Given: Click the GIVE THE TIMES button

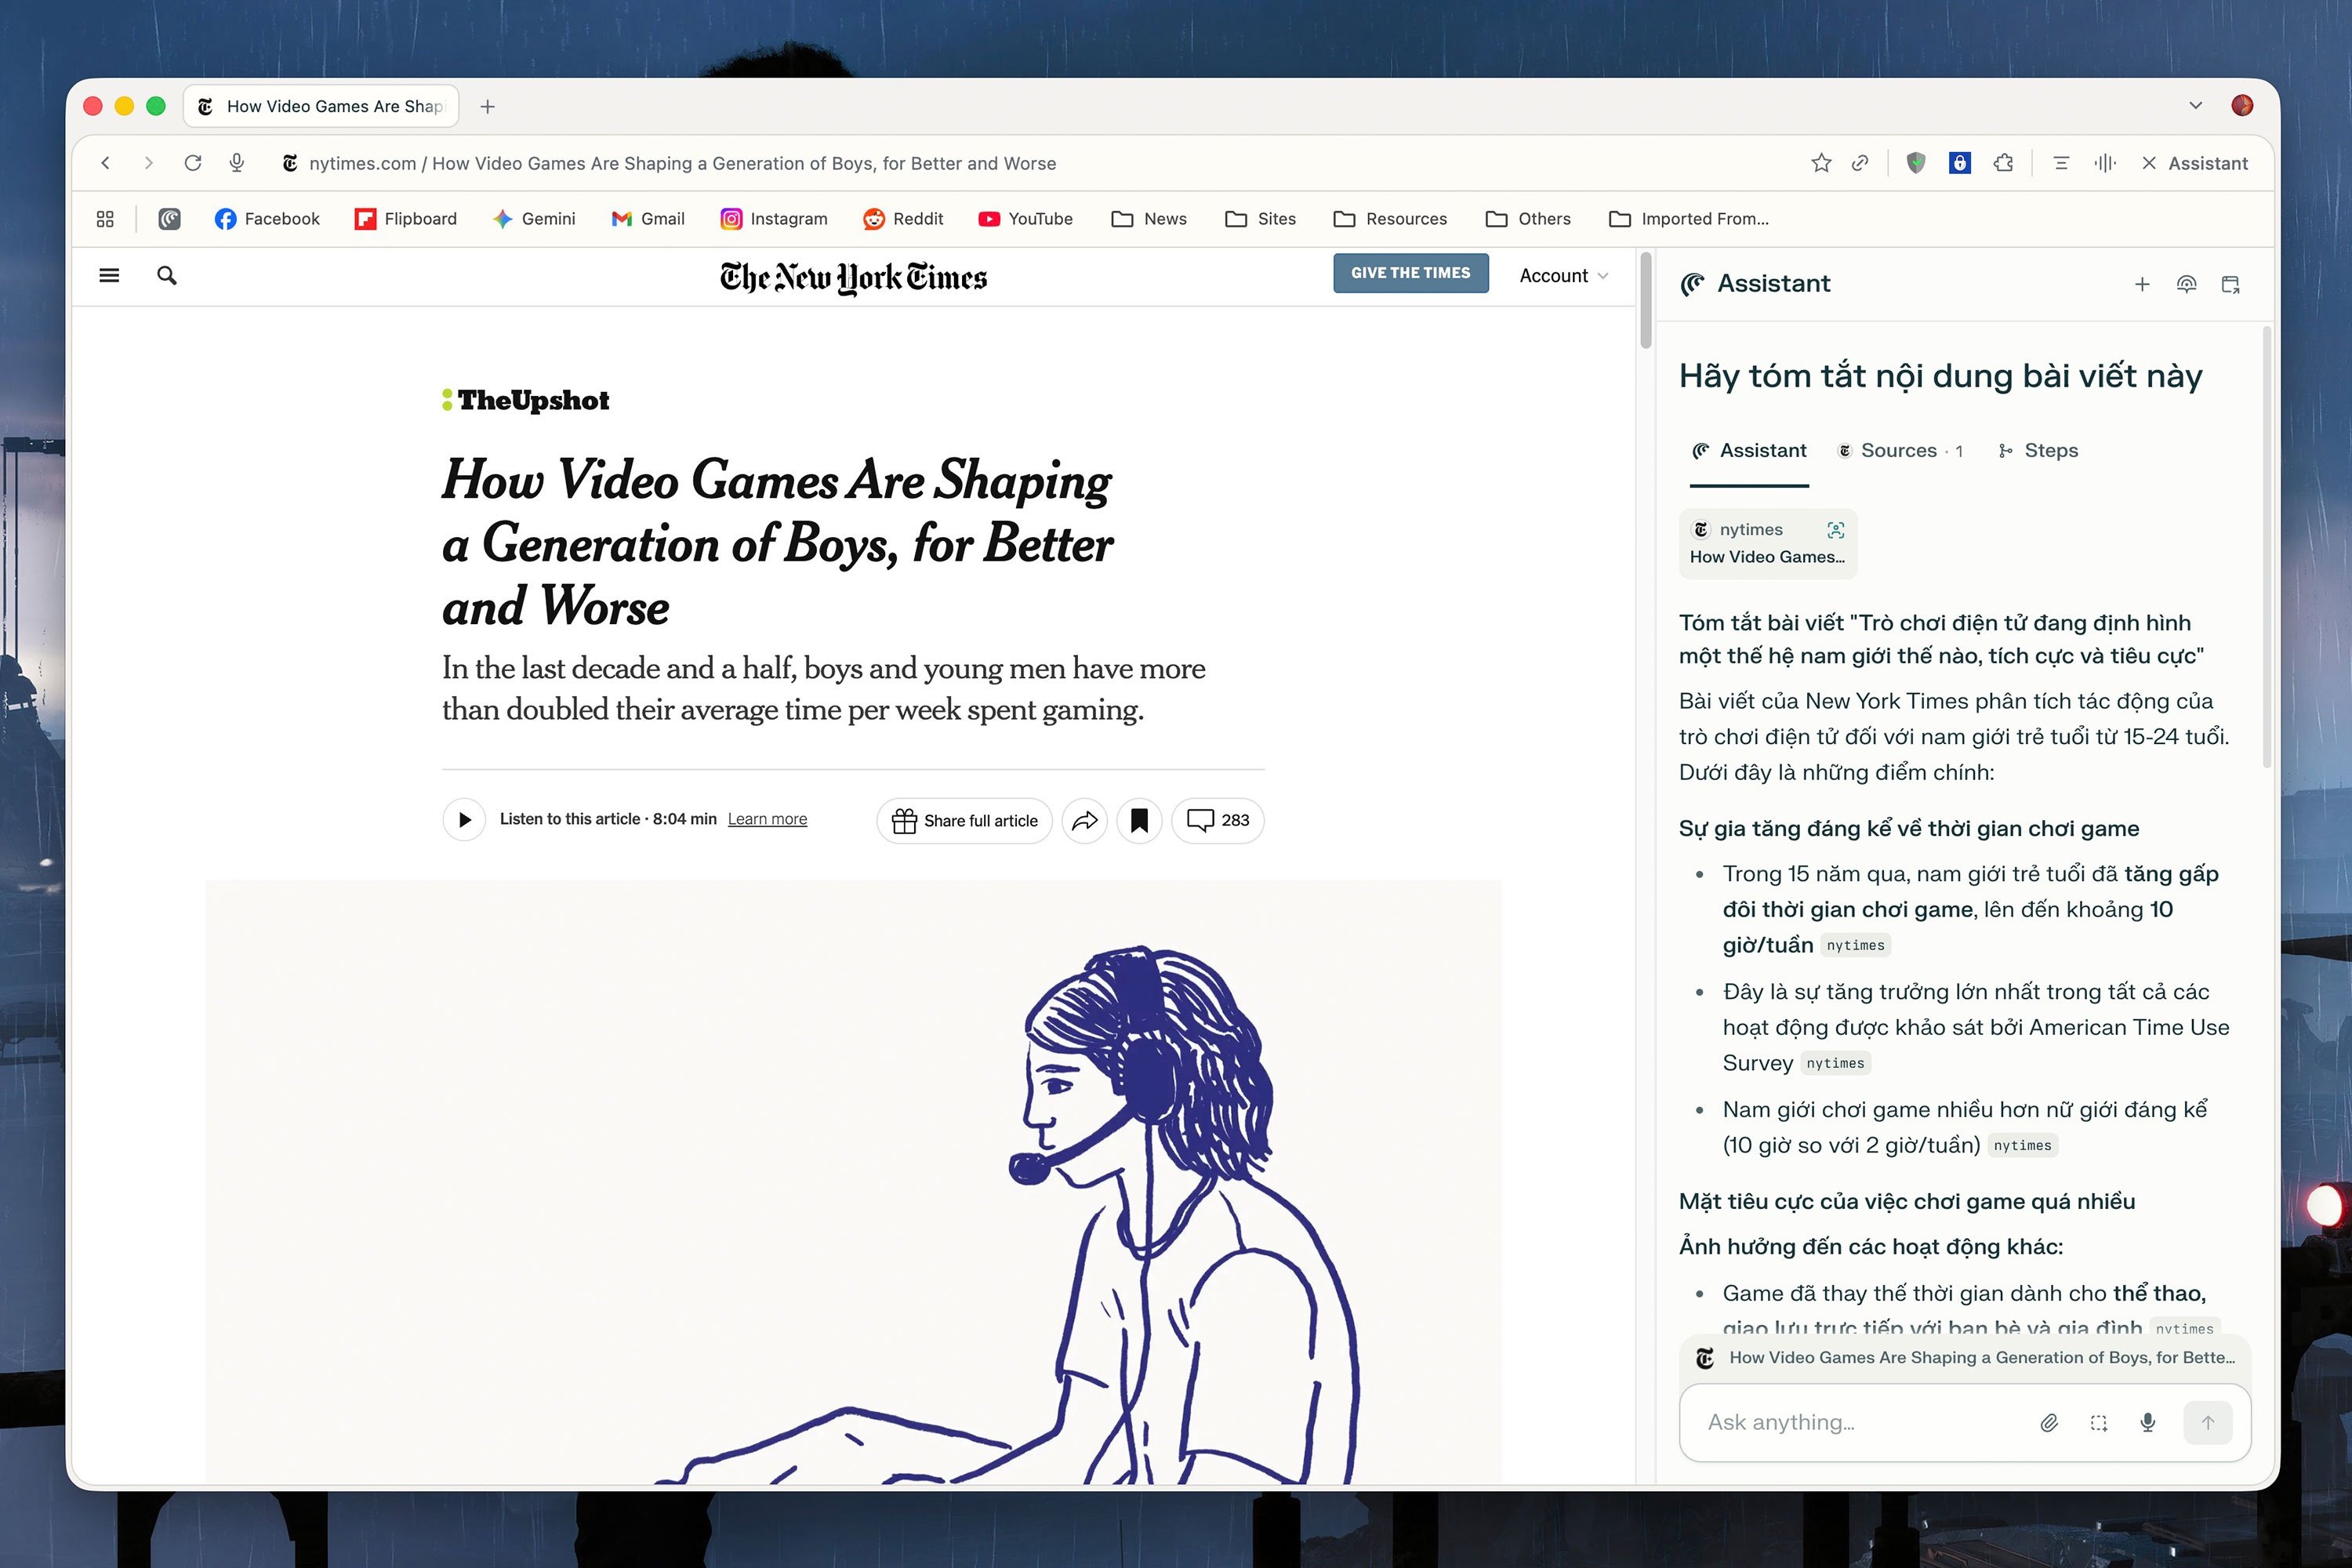Looking at the screenshot, I should coord(1410,273).
